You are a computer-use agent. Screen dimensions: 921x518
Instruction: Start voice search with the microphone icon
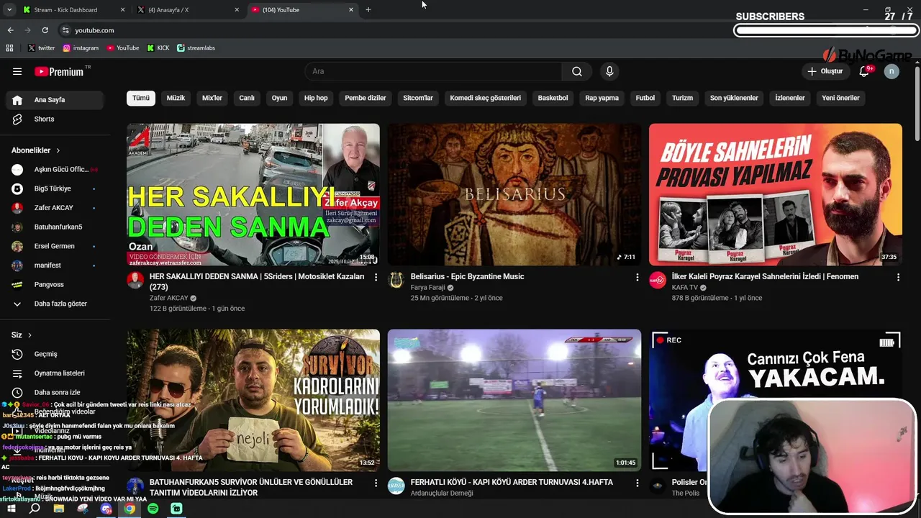(x=609, y=71)
